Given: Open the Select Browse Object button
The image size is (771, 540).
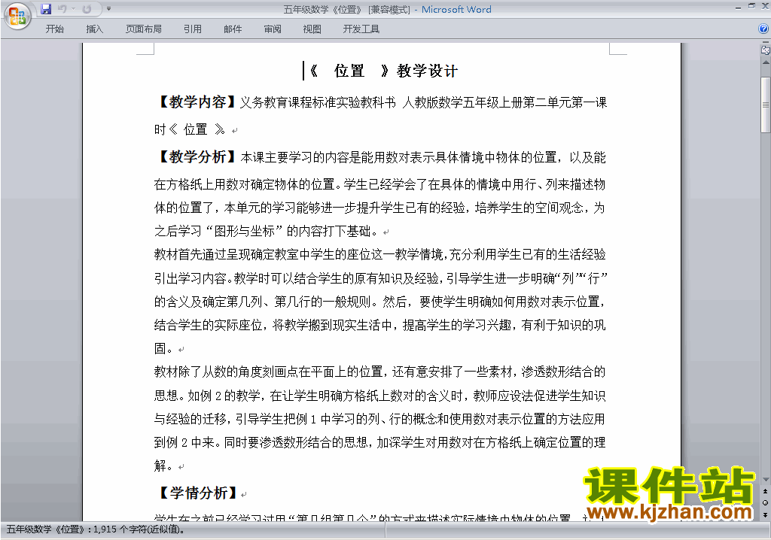Looking at the screenshot, I should 765,502.
